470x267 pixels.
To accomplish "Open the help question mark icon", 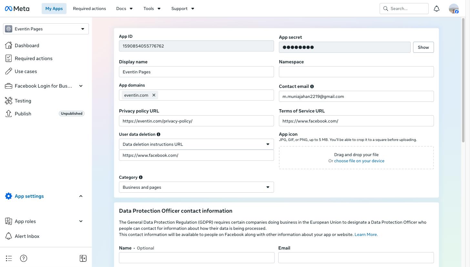I will click(x=24, y=258).
